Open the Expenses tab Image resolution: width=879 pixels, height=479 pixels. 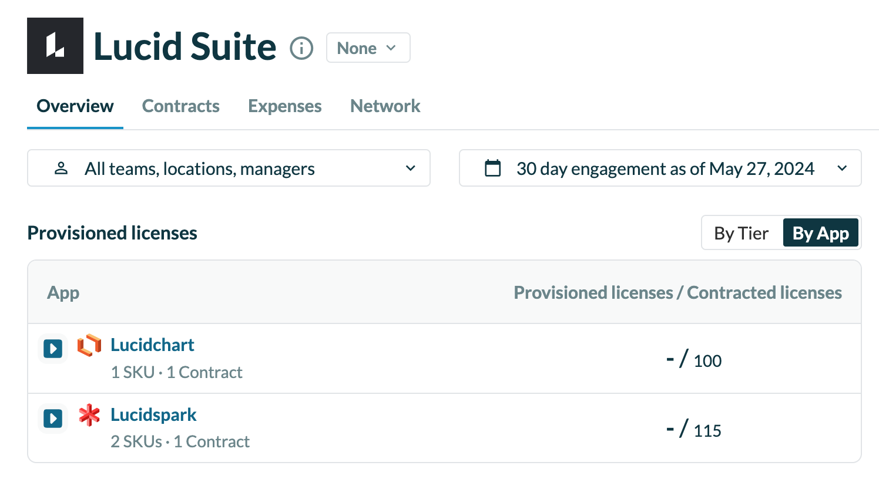click(284, 106)
